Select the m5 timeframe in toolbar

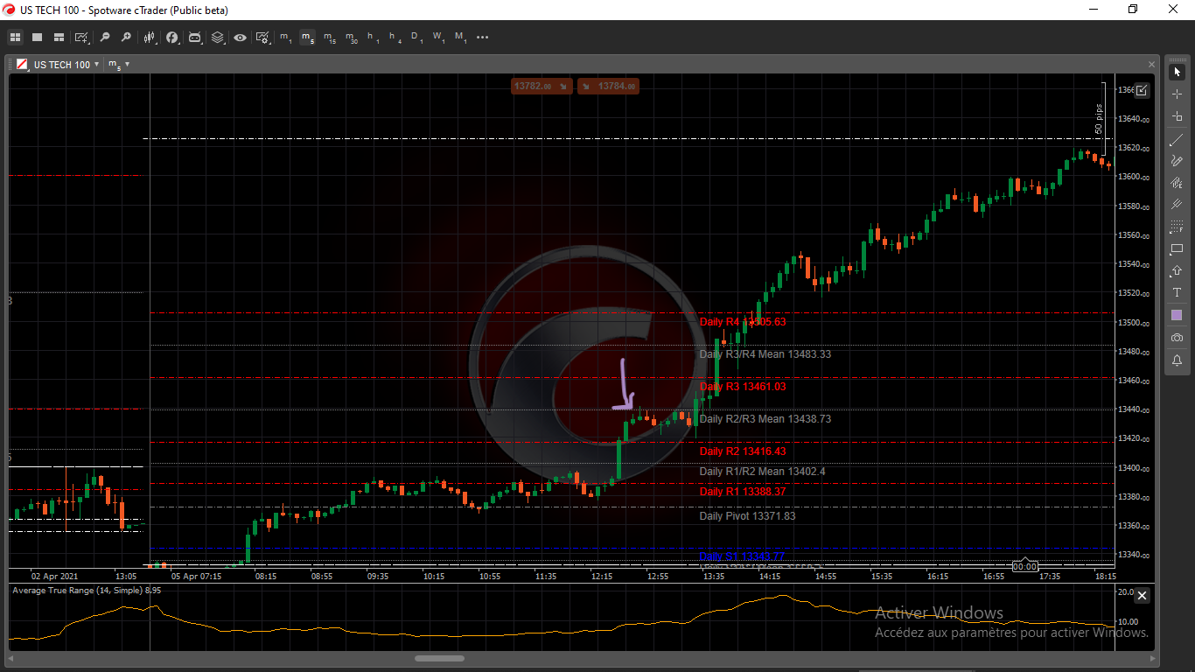[x=307, y=38]
